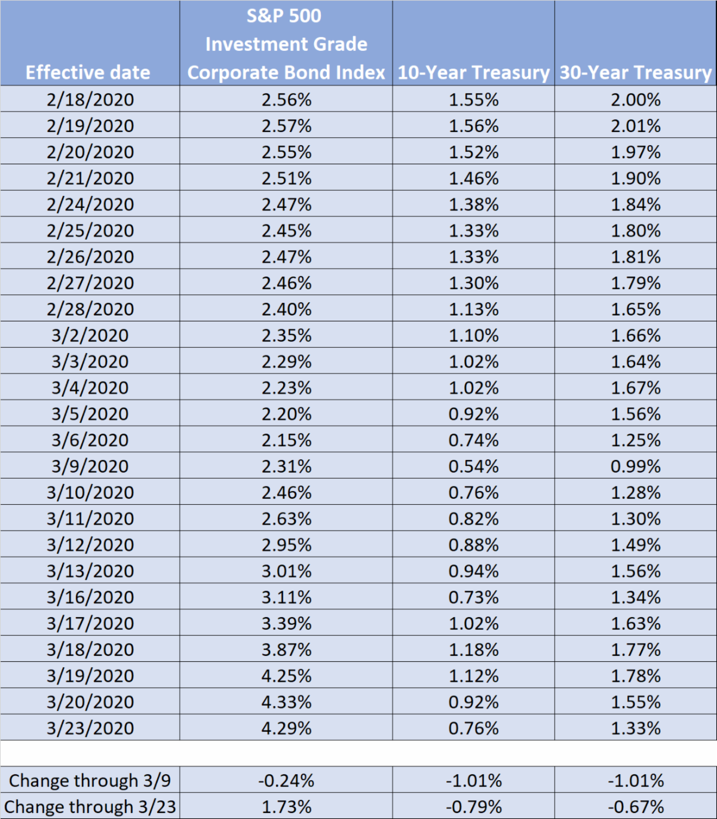The height and width of the screenshot is (819, 717).
Task: Click the 'Change through 3/23' row label
Action: coord(90,806)
